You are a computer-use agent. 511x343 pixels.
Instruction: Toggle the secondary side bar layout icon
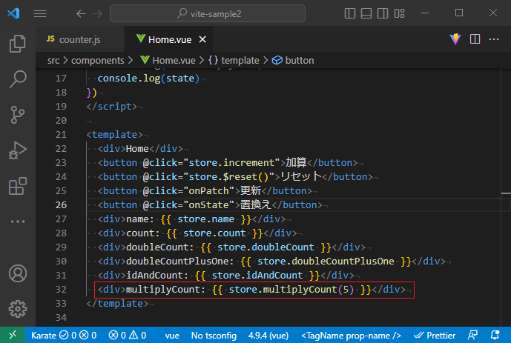click(383, 13)
